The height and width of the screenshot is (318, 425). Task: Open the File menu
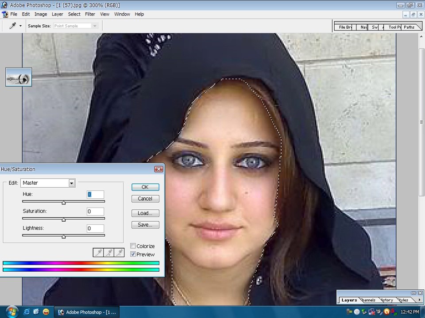click(x=14, y=14)
